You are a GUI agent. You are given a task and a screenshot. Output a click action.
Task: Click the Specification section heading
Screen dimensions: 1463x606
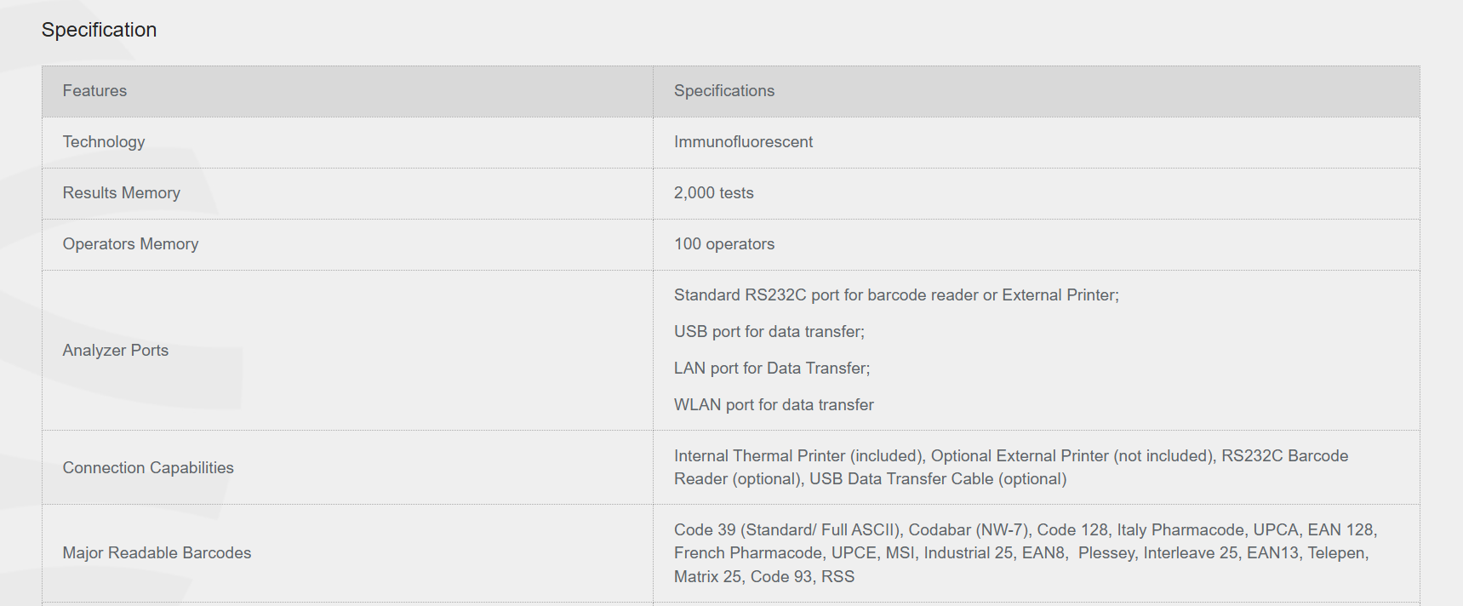[99, 30]
